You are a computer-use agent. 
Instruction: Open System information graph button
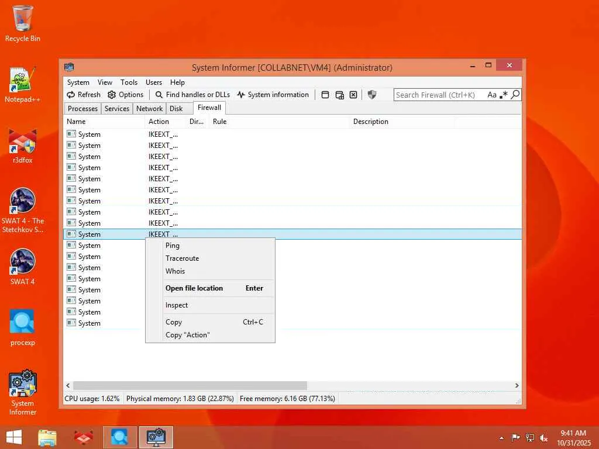(273, 95)
